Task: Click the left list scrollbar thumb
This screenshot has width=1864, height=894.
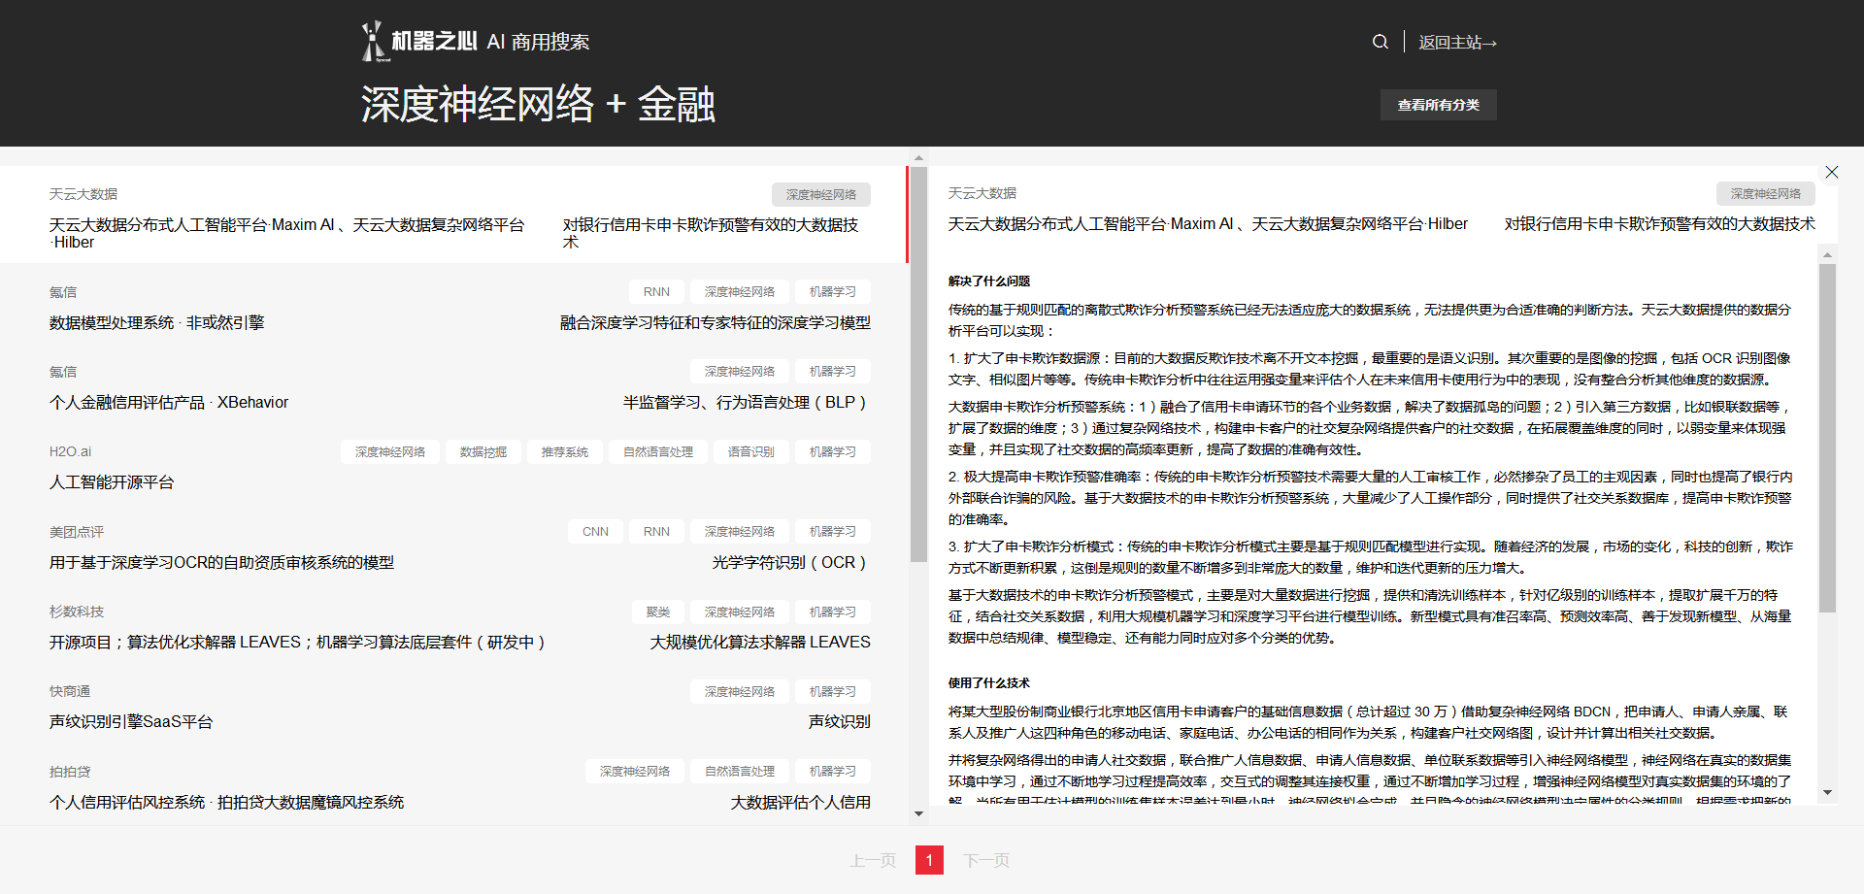Action: pyautogui.click(x=918, y=363)
